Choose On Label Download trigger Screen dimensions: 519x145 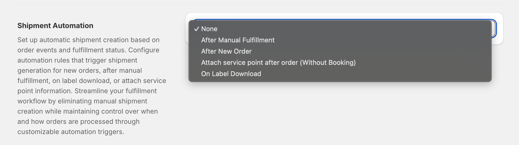point(231,74)
